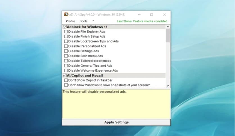The height and width of the screenshot is (136, 235).
Task: Click the feature list scrollbar thumb
Action: 168,35
